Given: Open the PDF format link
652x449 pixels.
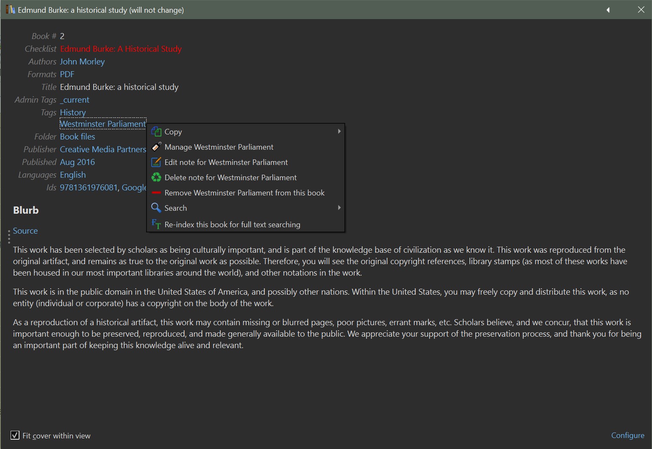Looking at the screenshot, I should point(67,74).
